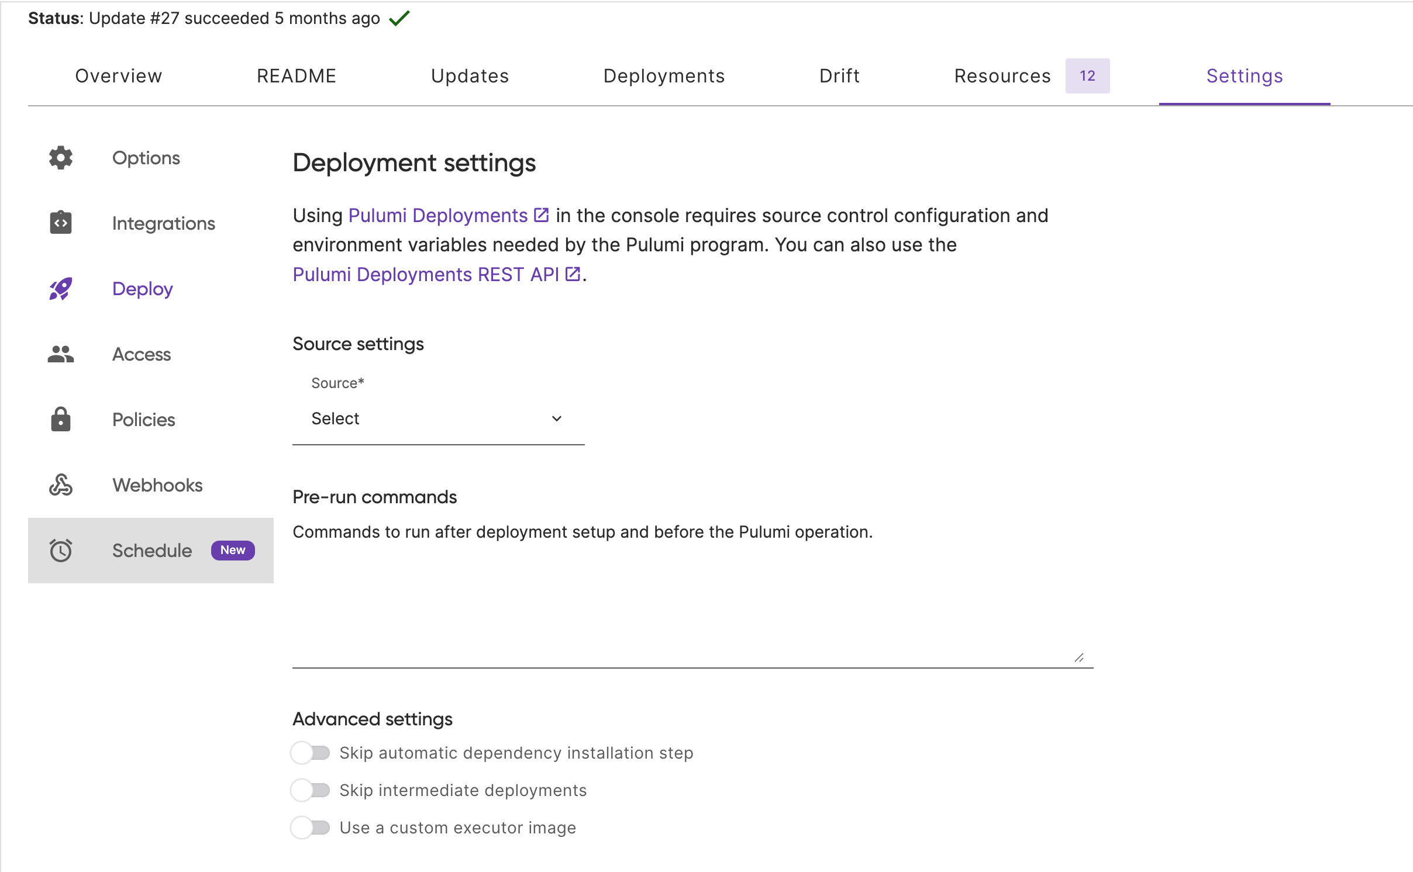Click the Access people icon
Image resolution: width=1413 pixels, height=872 pixels.
tap(61, 354)
